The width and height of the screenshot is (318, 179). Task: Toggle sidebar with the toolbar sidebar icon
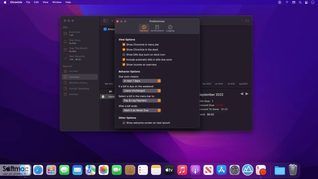tap(105, 21)
